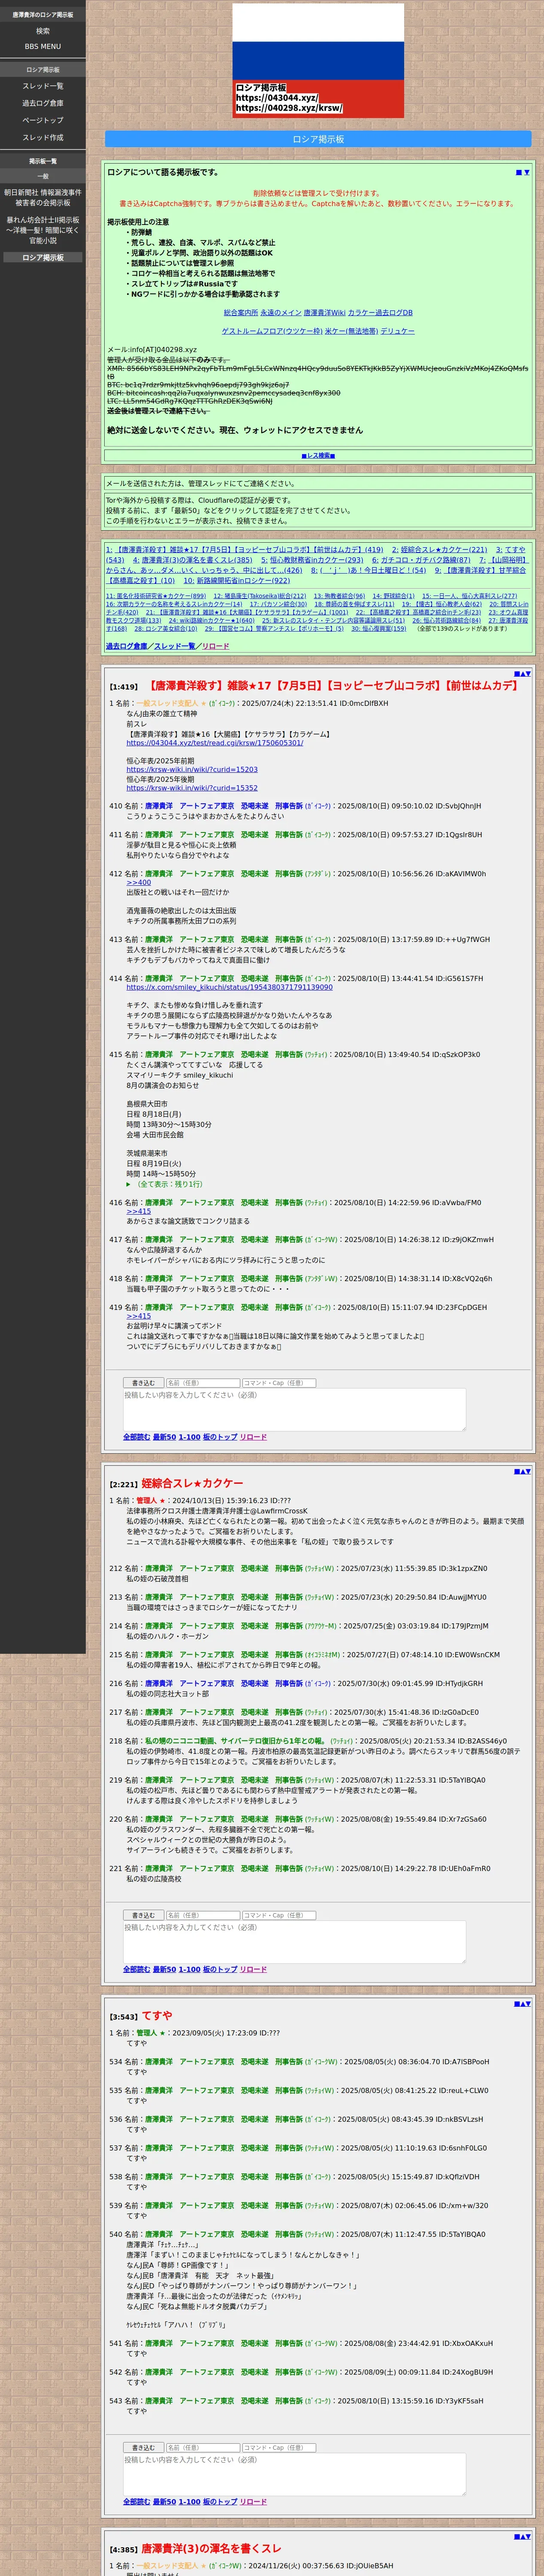544x2576 pixels.
Task: Click 板のトップ under the 雑談★17 thread
Action: pos(220,1437)
